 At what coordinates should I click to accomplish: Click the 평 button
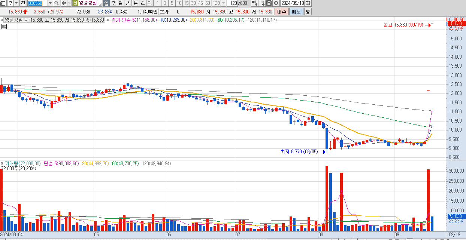[x=308, y=12]
